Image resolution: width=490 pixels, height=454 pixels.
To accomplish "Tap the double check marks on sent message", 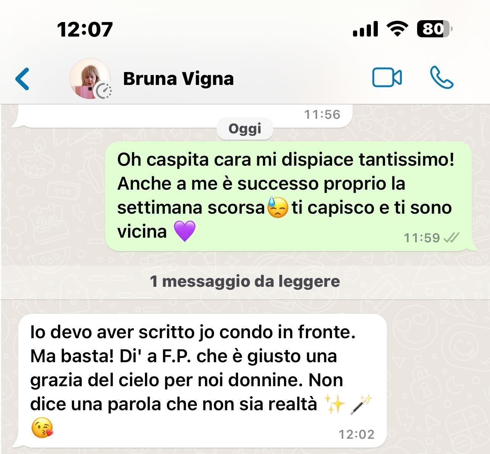I will (x=452, y=238).
